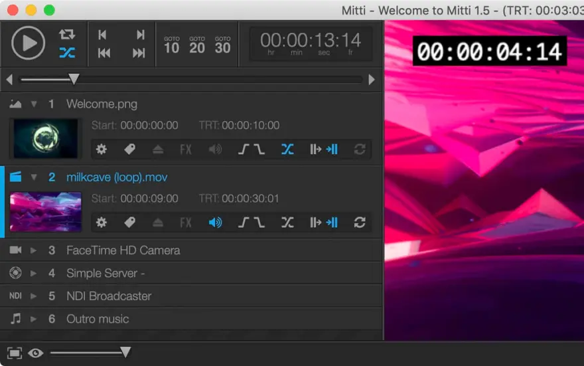Open the tag label for Welcome.png
Image resolution: width=584 pixels, height=366 pixels.
click(x=129, y=149)
